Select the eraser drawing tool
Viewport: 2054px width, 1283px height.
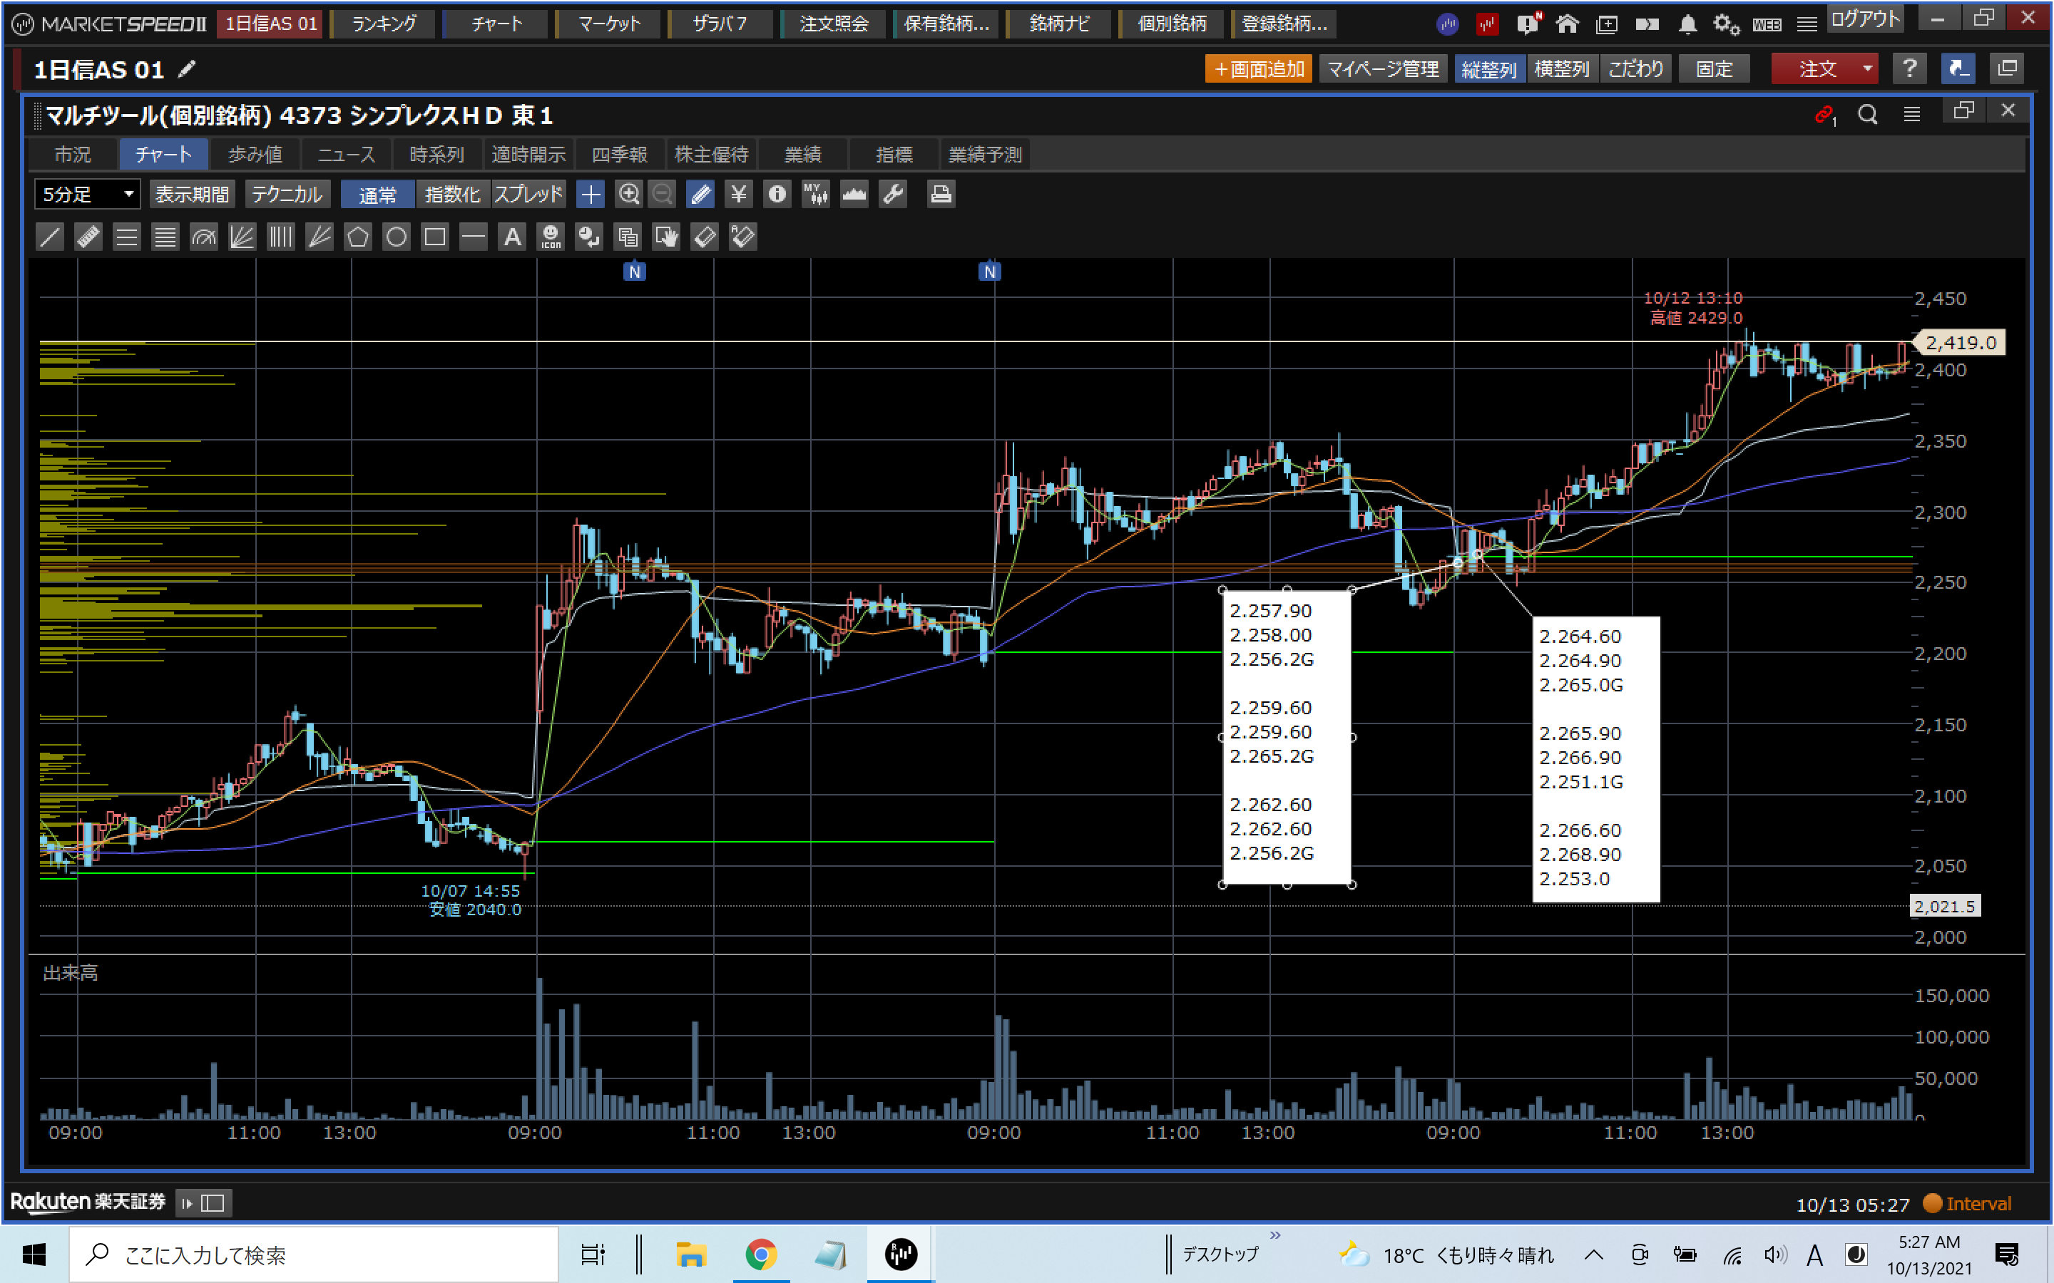click(705, 237)
